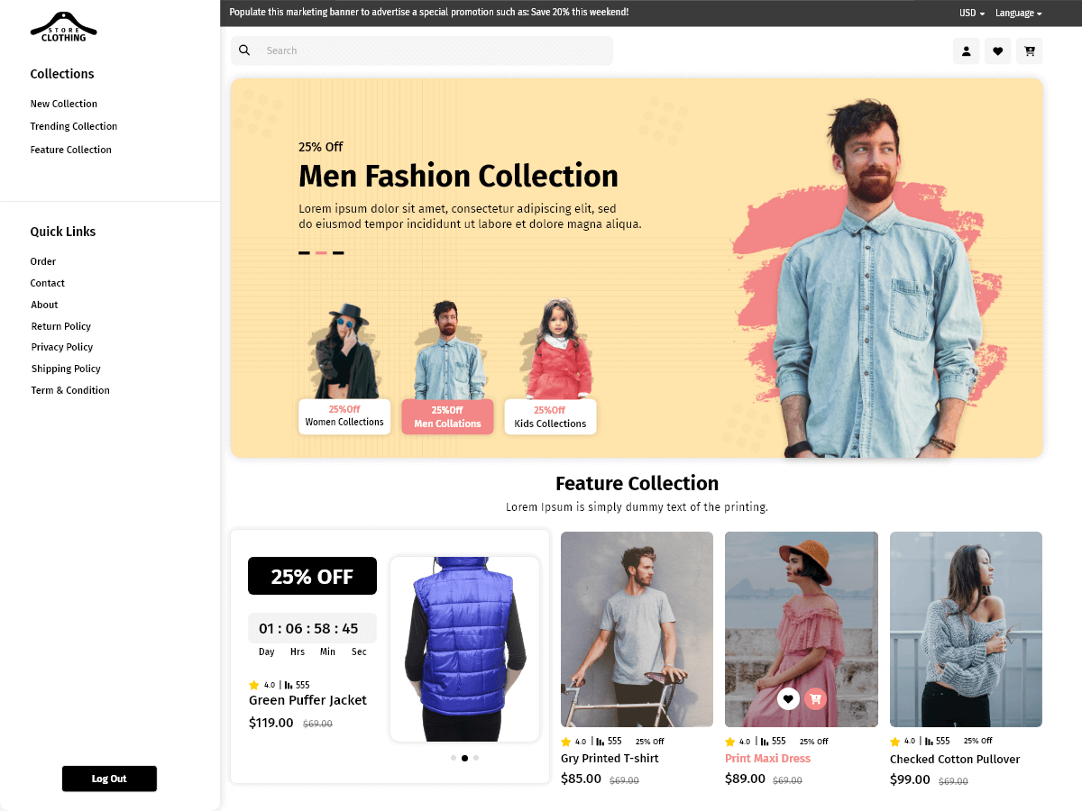1082x811 pixels.
Task: Select the Women Collections discount card
Action: [x=344, y=416]
